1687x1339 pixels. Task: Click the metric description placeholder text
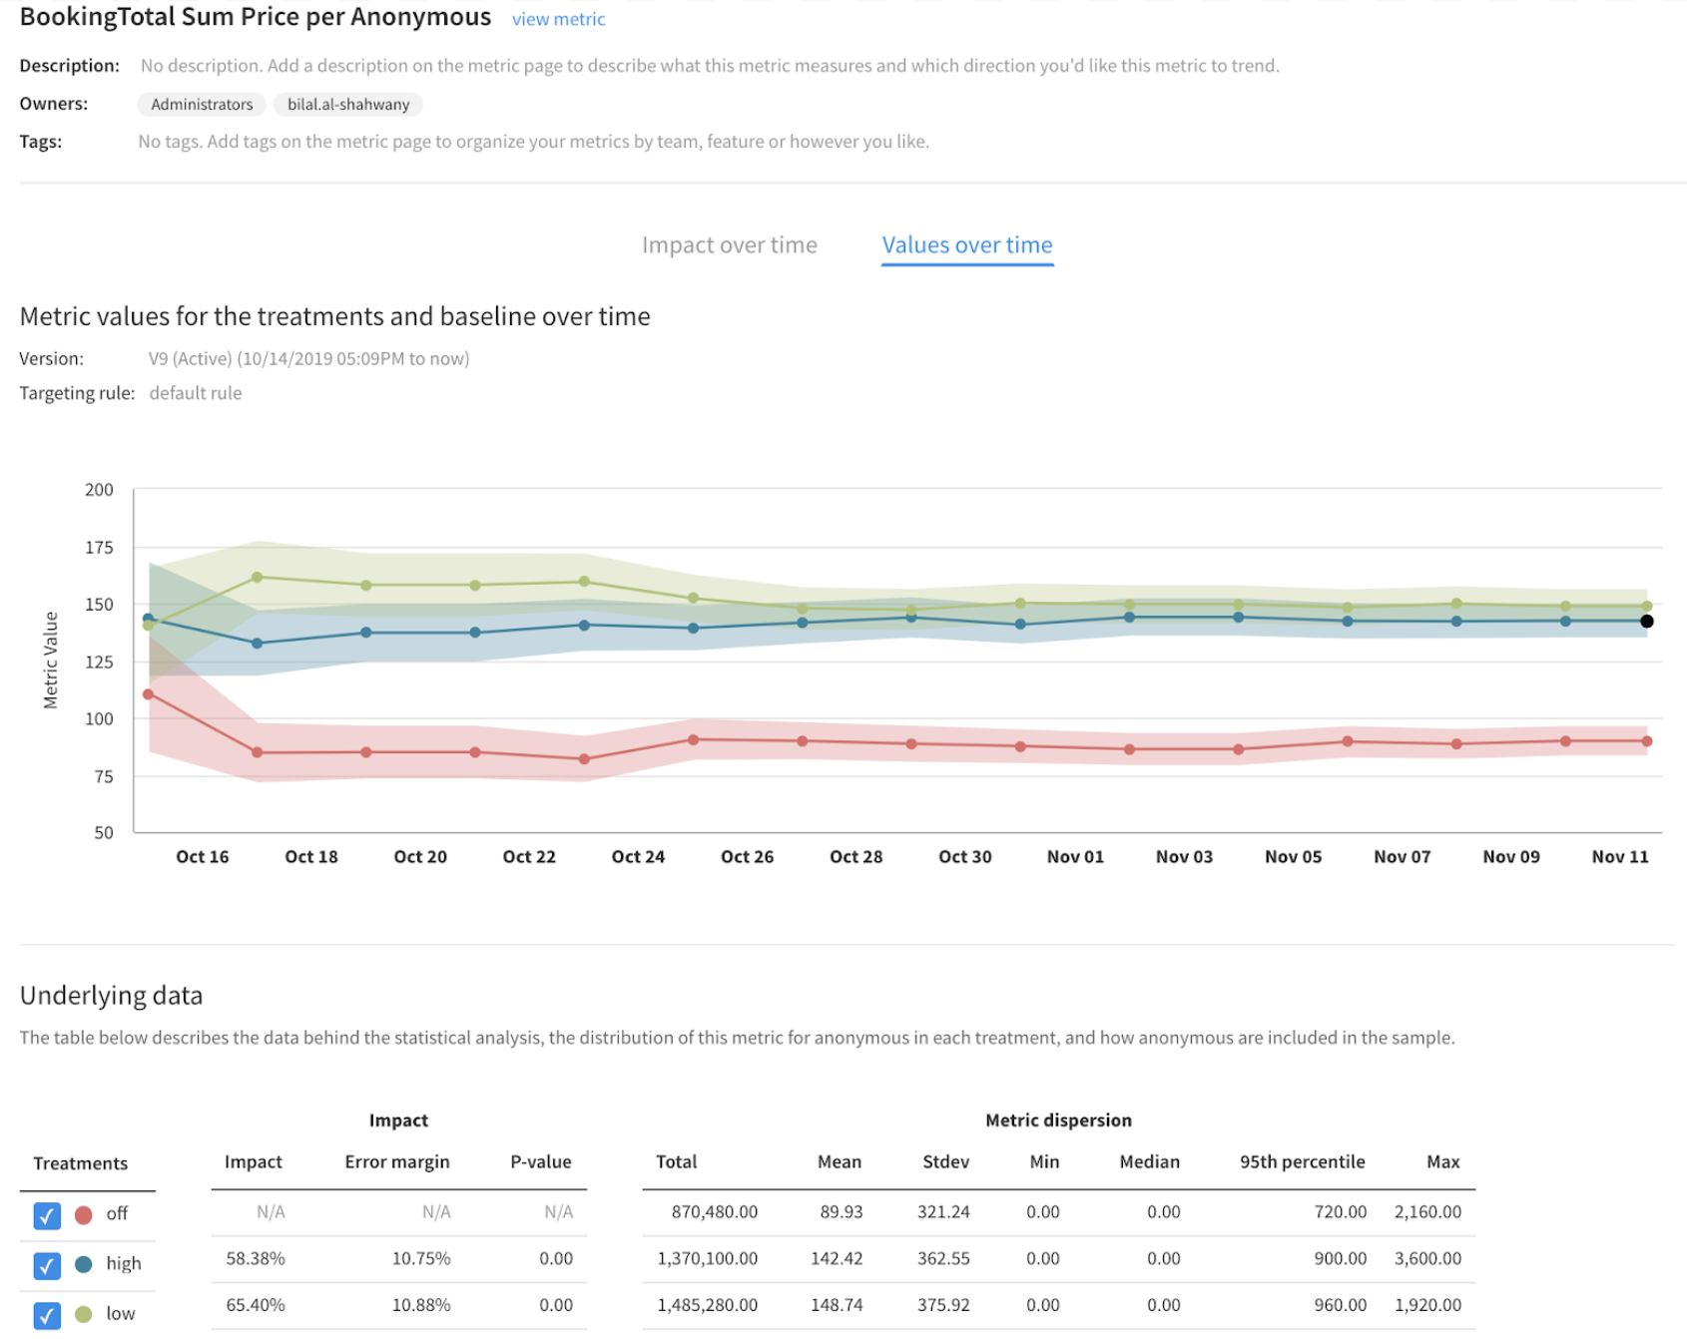709,66
